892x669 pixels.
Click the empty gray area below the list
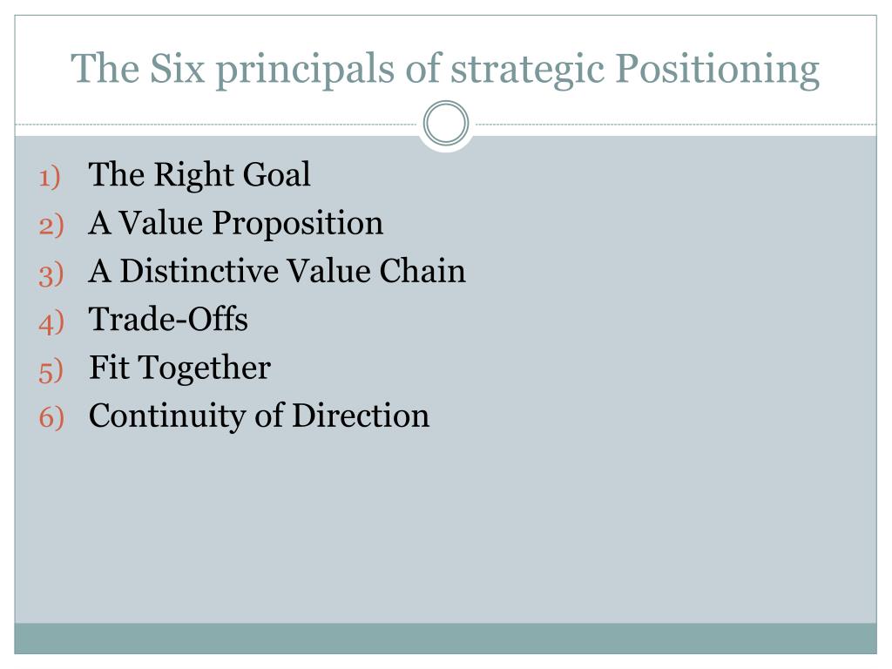tap(445, 529)
